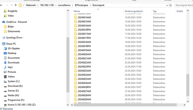Screen dimensions: 193x110
Task: Refresh the Growreport folder view
Action: (x=170, y=5)
